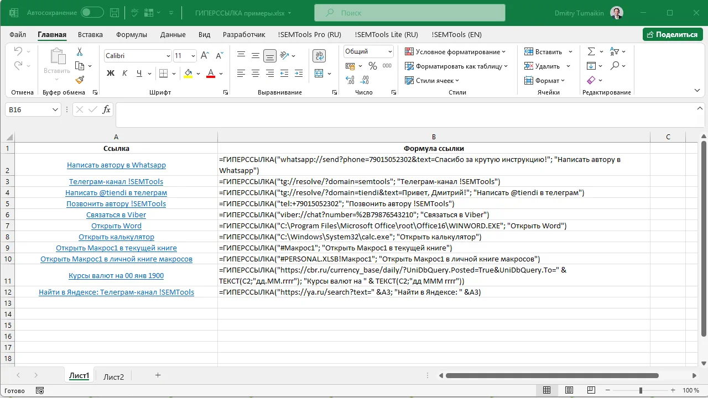Open link Написать автору в Whatsapp

[116, 165]
